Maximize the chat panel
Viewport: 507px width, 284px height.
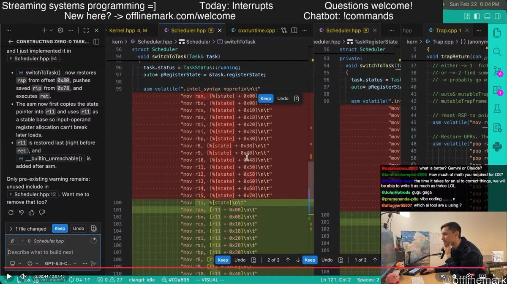click(x=86, y=31)
